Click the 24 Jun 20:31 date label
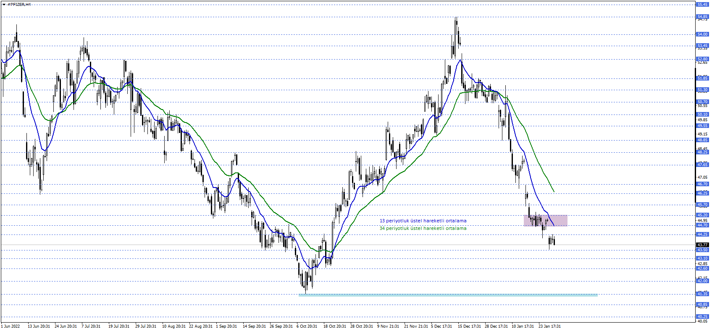712x331 pixels. click(66, 326)
